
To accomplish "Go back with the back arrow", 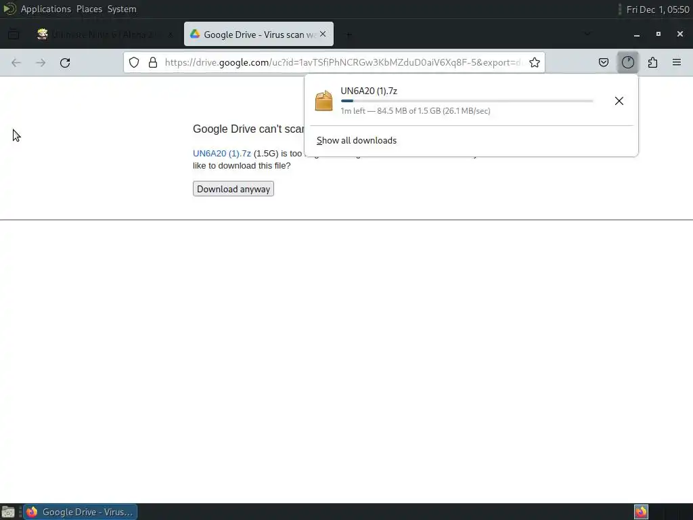I will pos(16,63).
